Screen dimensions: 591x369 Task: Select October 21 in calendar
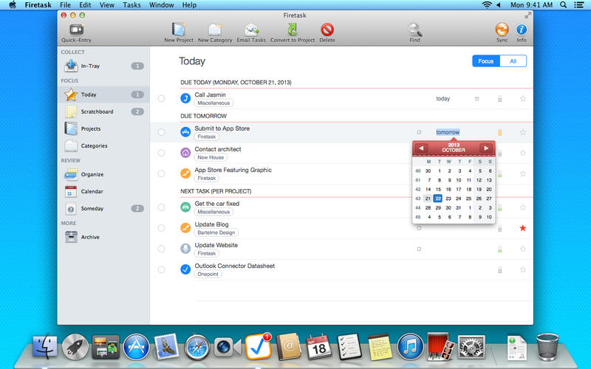click(x=428, y=199)
